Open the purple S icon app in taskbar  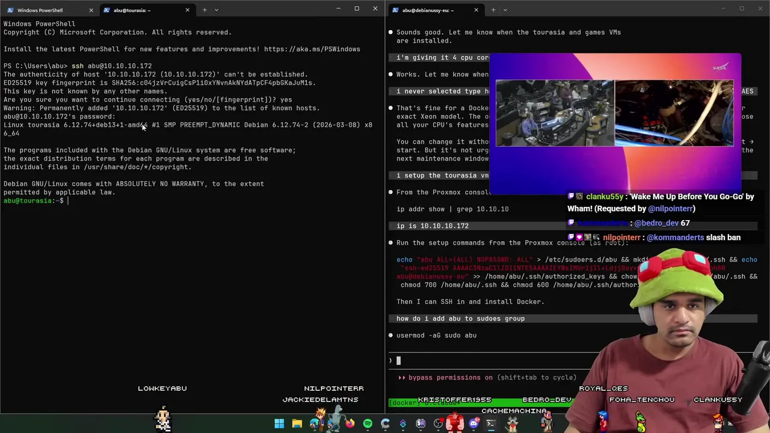point(403,424)
